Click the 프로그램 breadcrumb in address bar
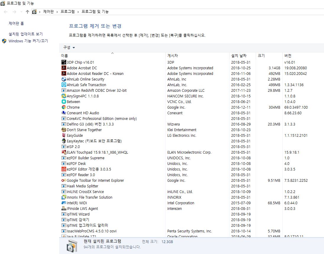 coord(68,12)
